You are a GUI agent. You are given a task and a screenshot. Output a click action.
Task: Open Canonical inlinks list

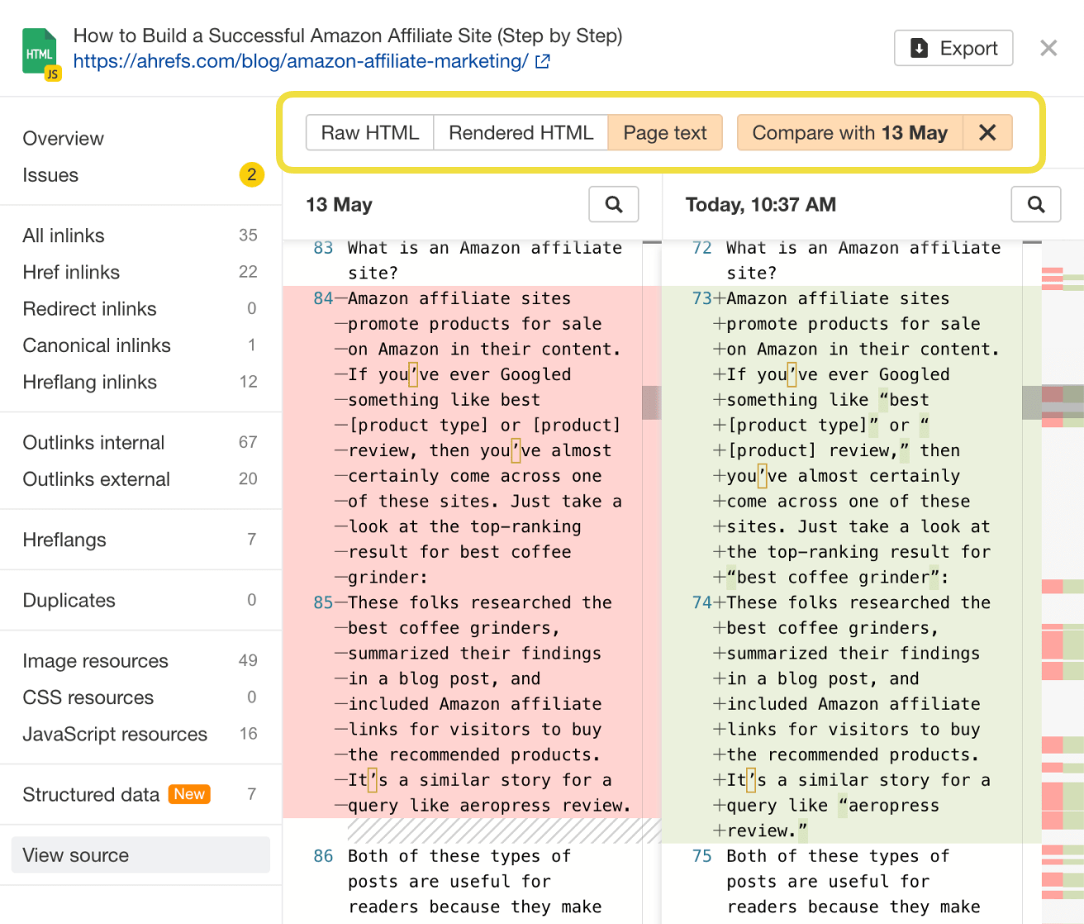point(140,345)
